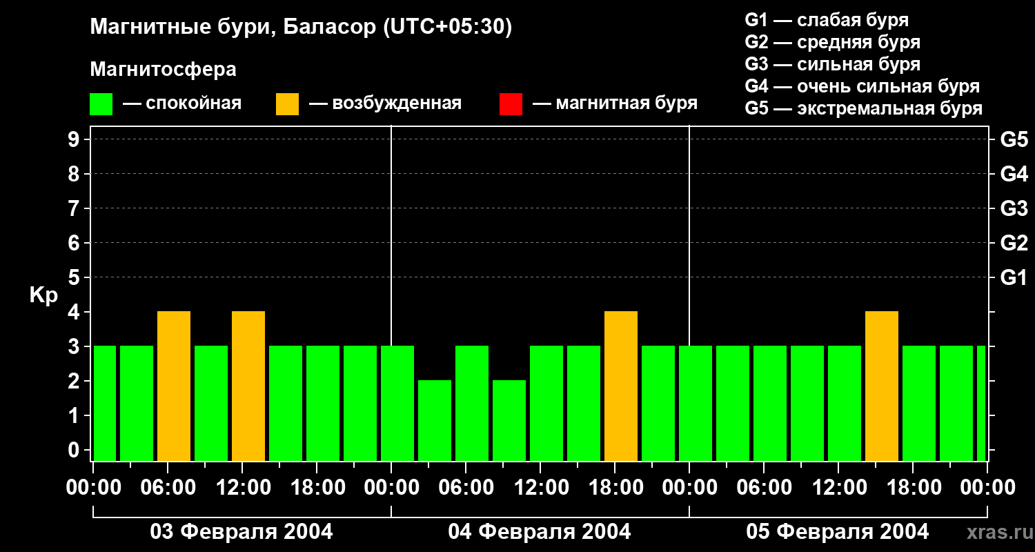Click the right-axis tick label 'G5'
1035x552 pixels.
(1014, 139)
